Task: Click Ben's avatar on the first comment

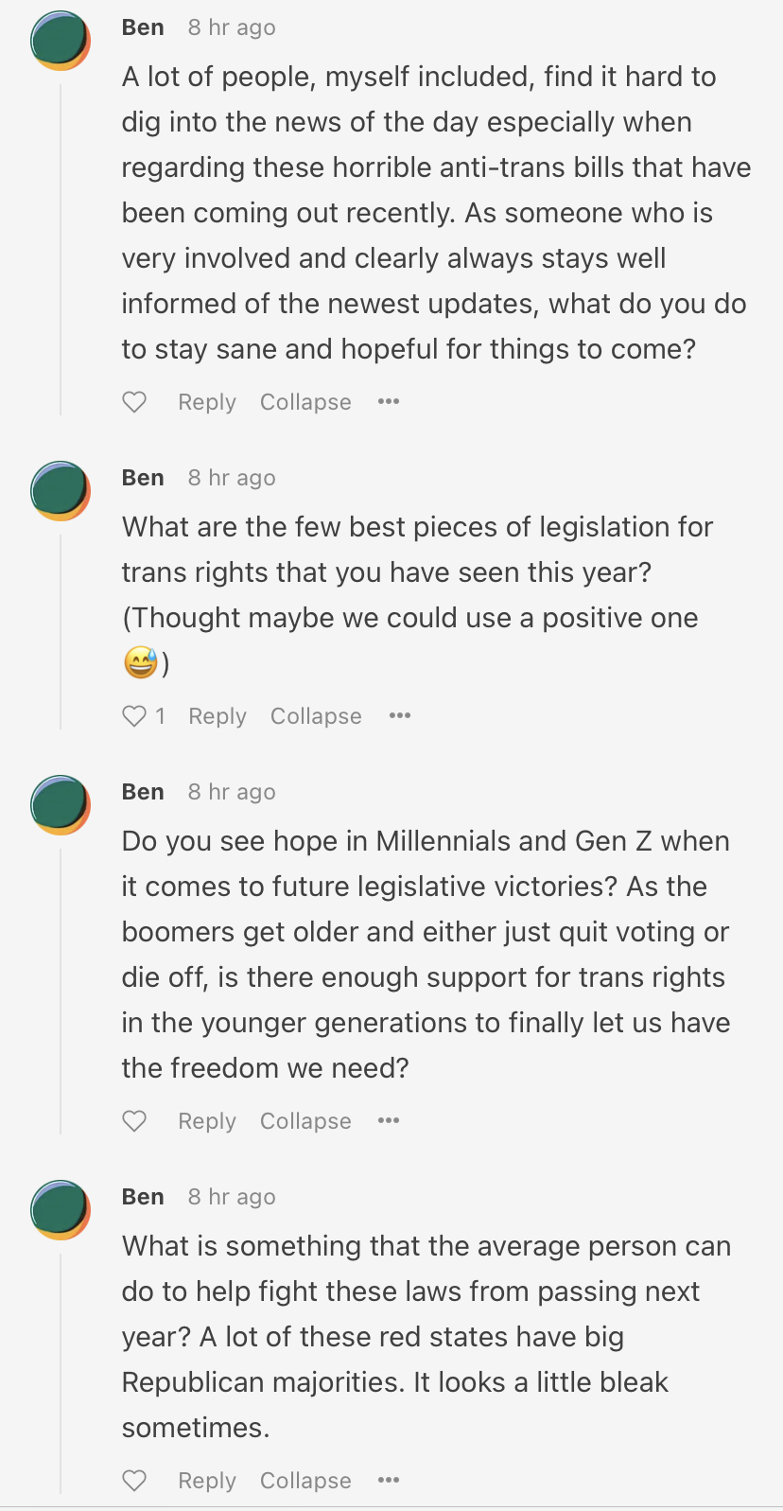Action: (x=61, y=41)
